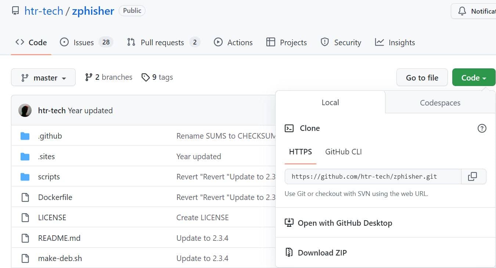Screen dimensions: 496x268
Task: Click the scripts folder icon
Action: [x=25, y=177]
